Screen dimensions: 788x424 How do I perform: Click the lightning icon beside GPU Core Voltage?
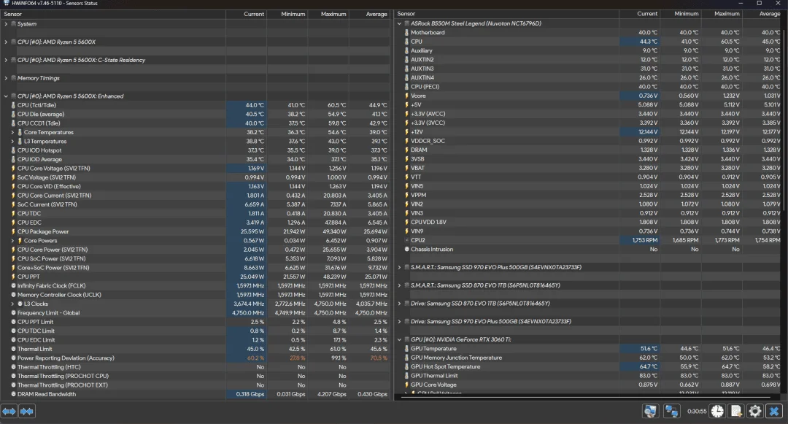407,385
